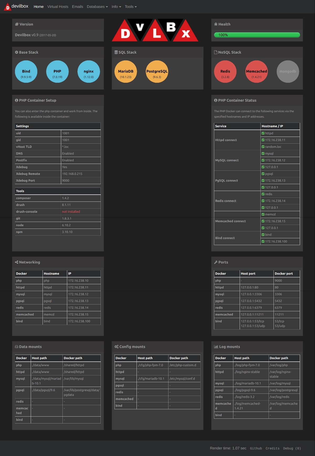Select the Bind service circle
The height and width of the screenshot is (456, 315).
26,71
